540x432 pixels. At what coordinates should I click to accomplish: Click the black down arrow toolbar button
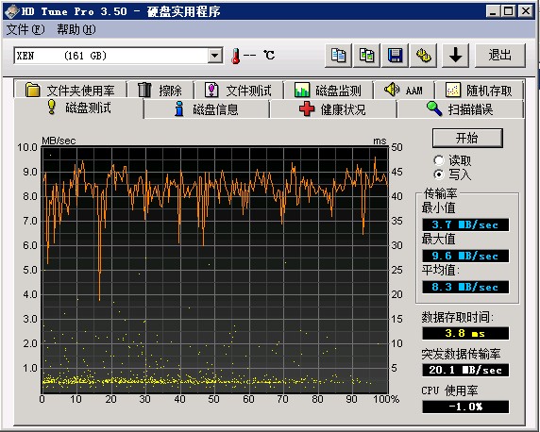pyautogui.click(x=456, y=55)
